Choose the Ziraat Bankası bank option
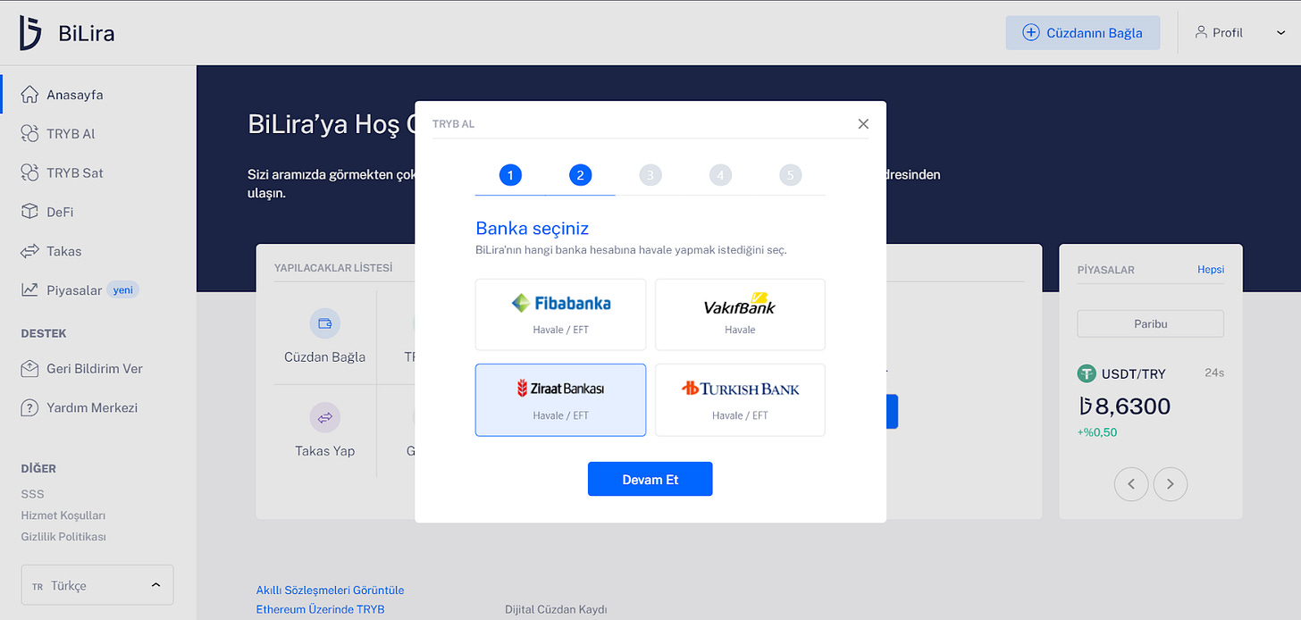This screenshot has width=1301, height=620. 560,400
